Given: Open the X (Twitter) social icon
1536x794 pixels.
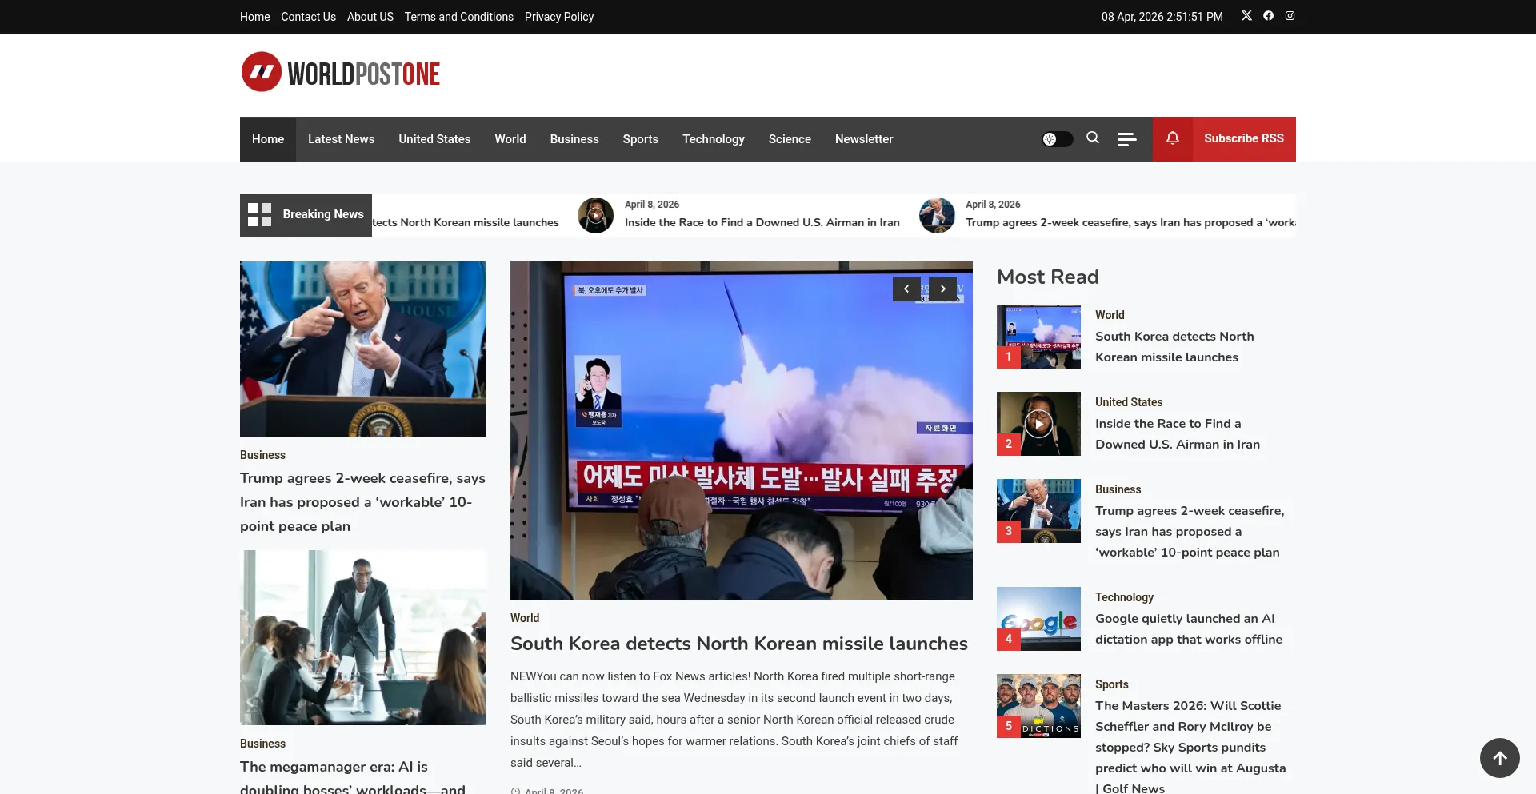Looking at the screenshot, I should pyautogui.click(x=1246, y=16).
